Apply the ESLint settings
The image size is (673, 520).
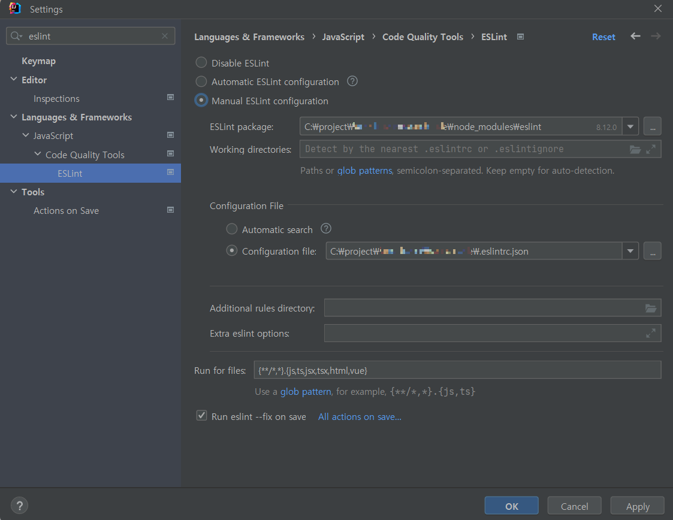coord(638,506)
